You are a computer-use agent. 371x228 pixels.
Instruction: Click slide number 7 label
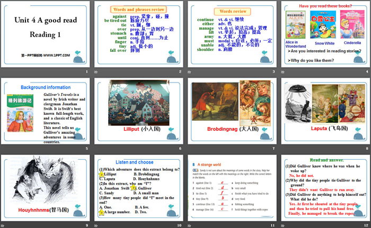click(273, 148)
